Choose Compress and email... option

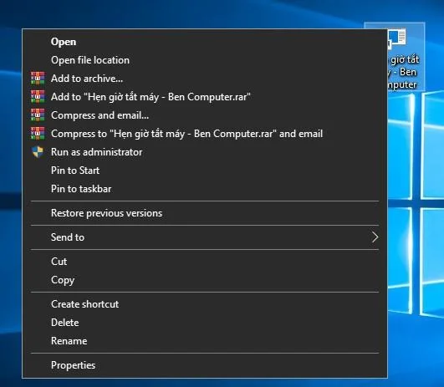(205, 115)
